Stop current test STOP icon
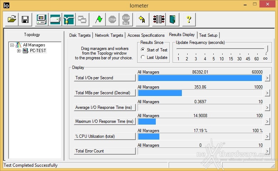 (x=113, y=19)
